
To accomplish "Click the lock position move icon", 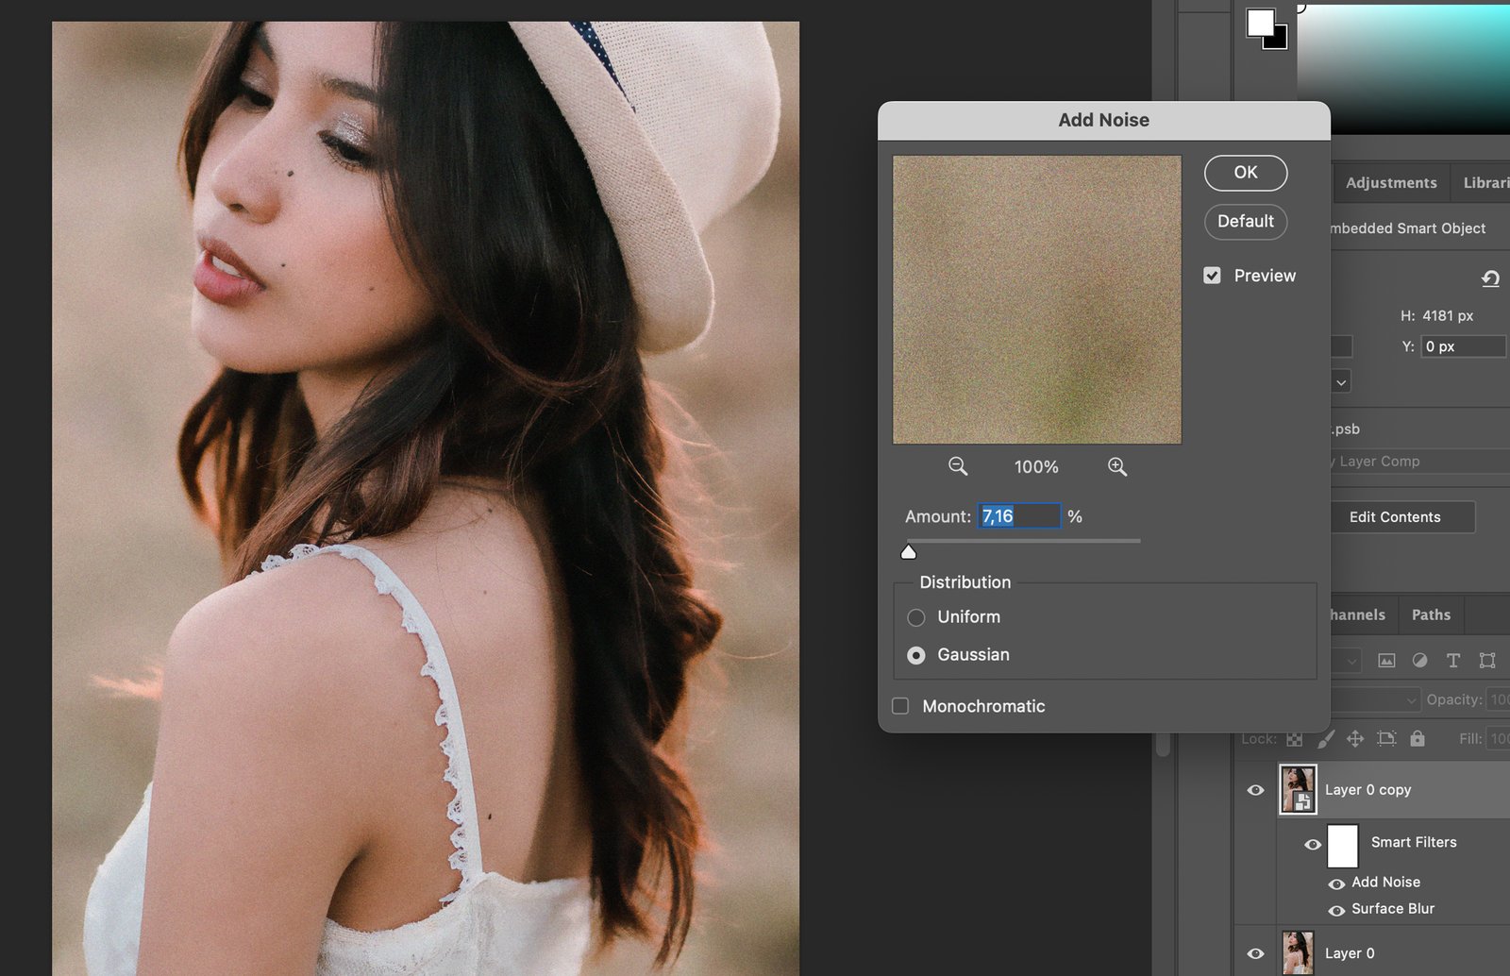I will pyautogui.click(x=1355, y=739).
